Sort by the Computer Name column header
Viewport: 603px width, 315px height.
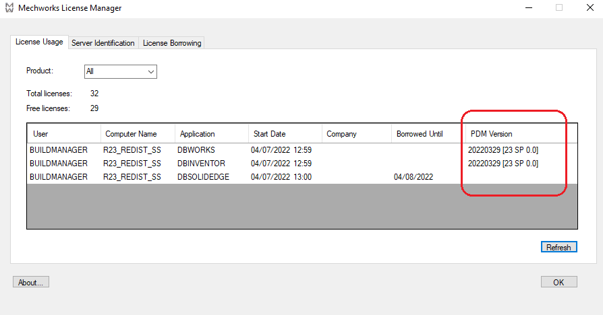(138, 133)
